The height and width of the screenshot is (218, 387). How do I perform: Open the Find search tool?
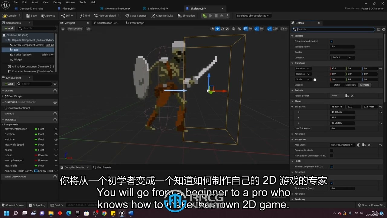click(x=85, y=16)
